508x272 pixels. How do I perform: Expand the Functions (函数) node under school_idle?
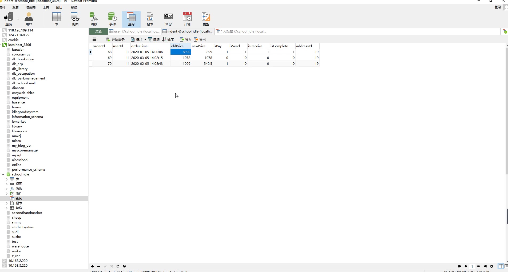click(7, 189)
